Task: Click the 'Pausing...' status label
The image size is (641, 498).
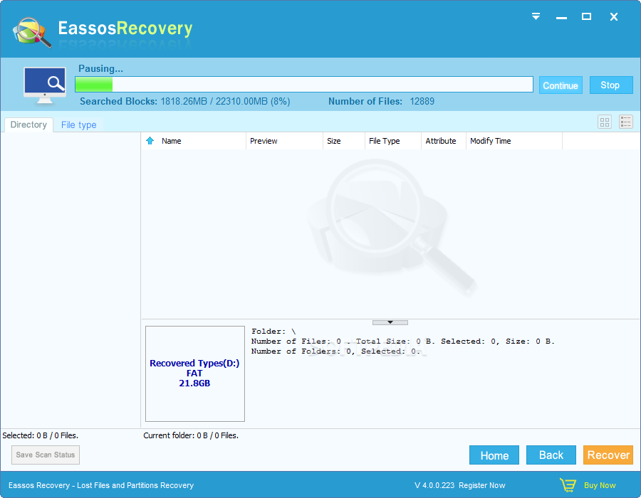Action: [x=100, y=68]
